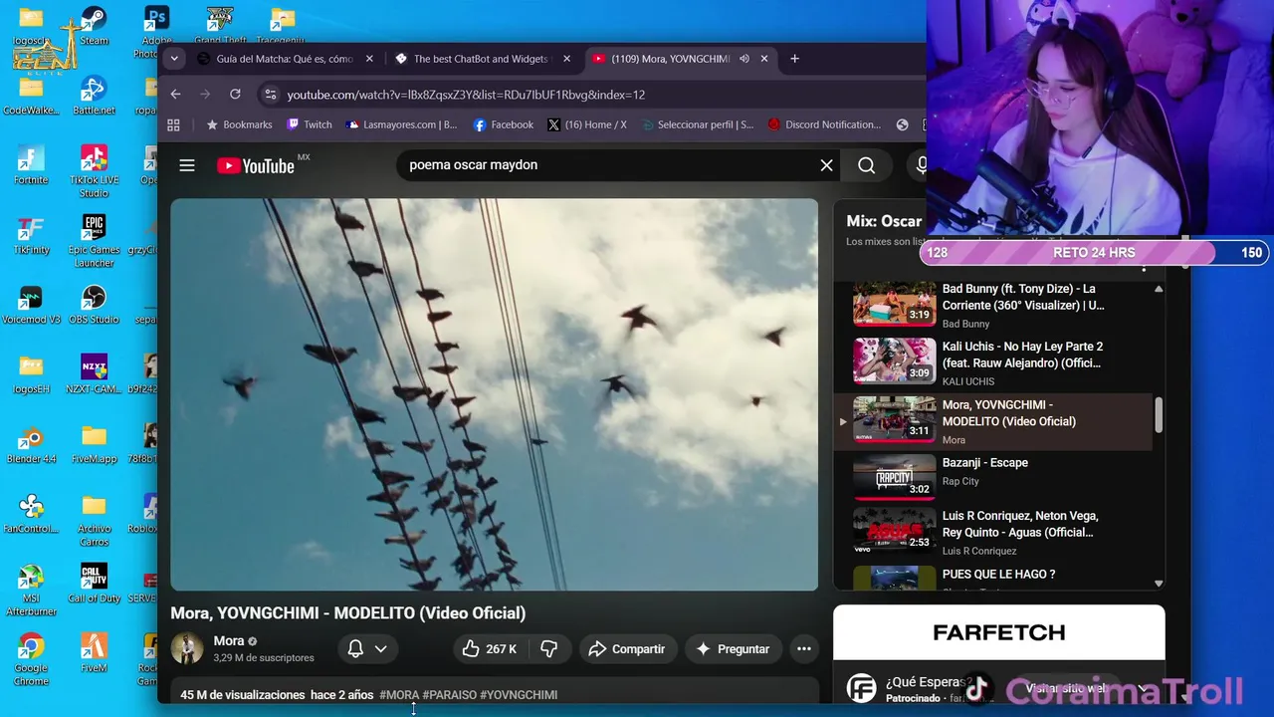Switch to The best ChatBot and Widgets tab

tap(482, 59)
